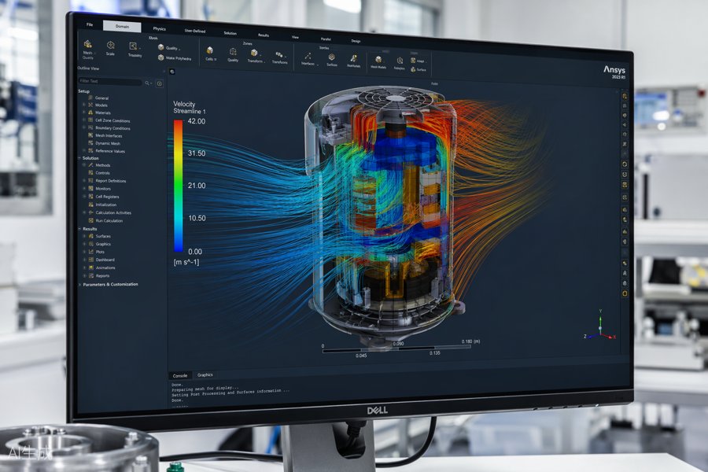Select the Surfaces item under Results

pos(103,236)
